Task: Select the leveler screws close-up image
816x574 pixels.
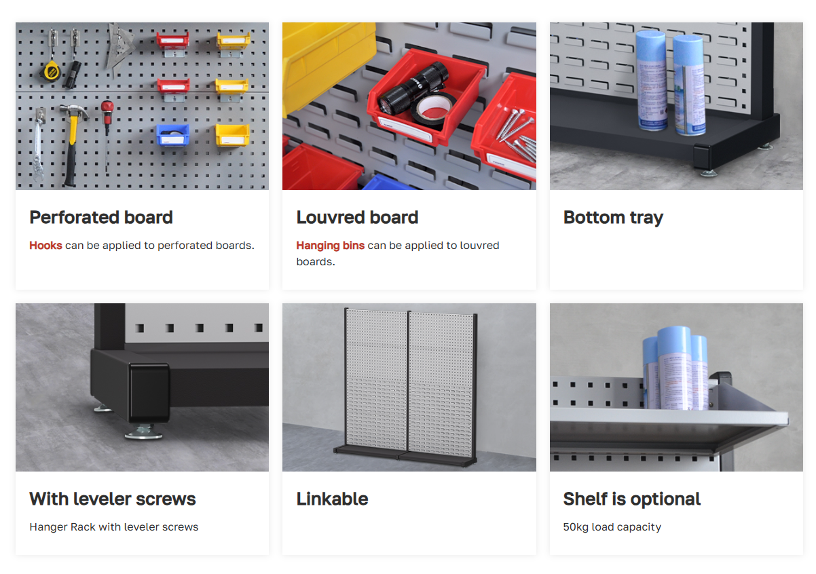Action: point(142,387)
